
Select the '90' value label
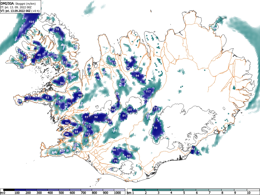click(x=114, y=150)
